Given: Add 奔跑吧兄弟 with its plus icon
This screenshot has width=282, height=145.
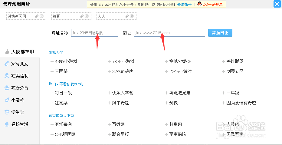Looking at the screenshot, I should coord(166,93).
